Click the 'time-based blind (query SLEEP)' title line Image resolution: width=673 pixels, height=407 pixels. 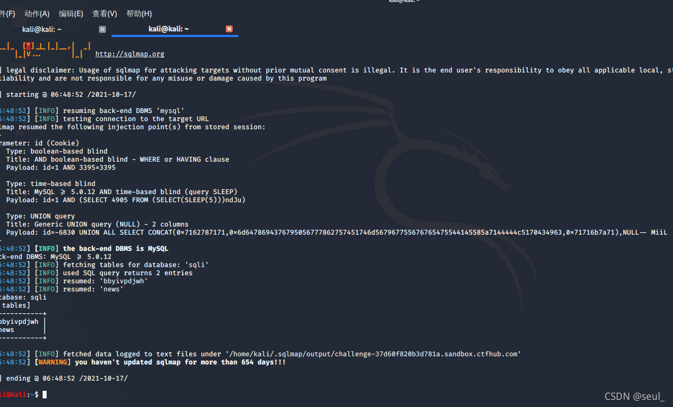click(x=122, y=192)
